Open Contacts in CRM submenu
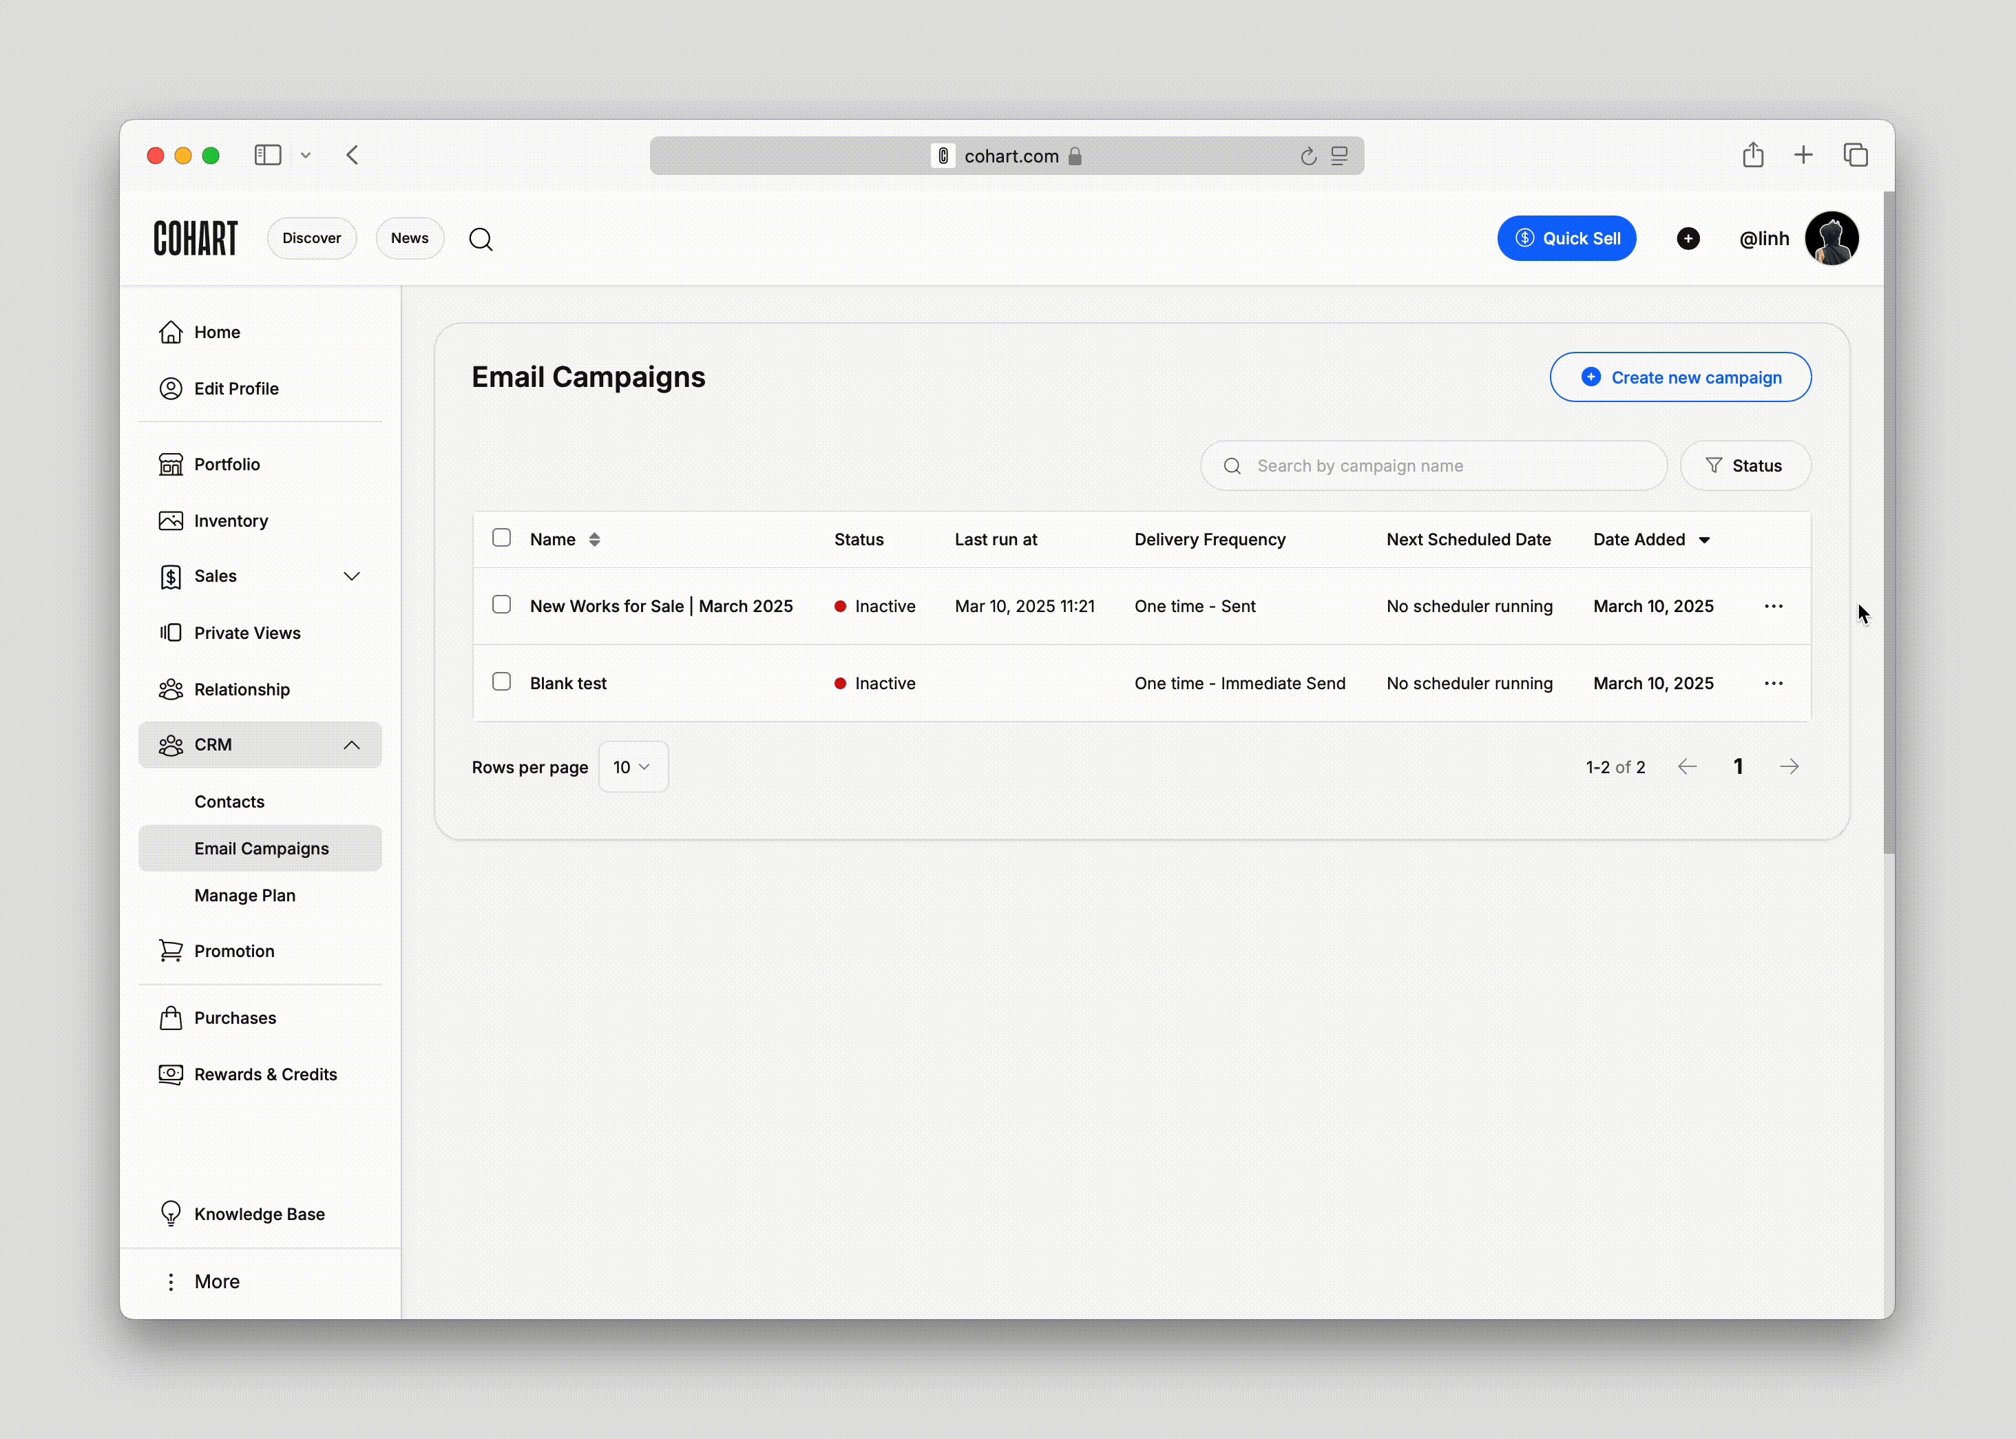The height and width of the screenshot is (1439, 2016). tap(229, 801)
